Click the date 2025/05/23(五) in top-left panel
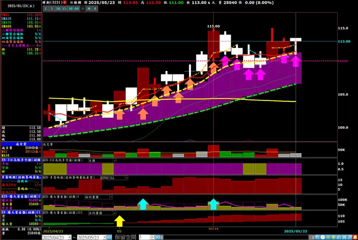Image resolution: width=358 pixels, height=240 pixels. (21, 6)
